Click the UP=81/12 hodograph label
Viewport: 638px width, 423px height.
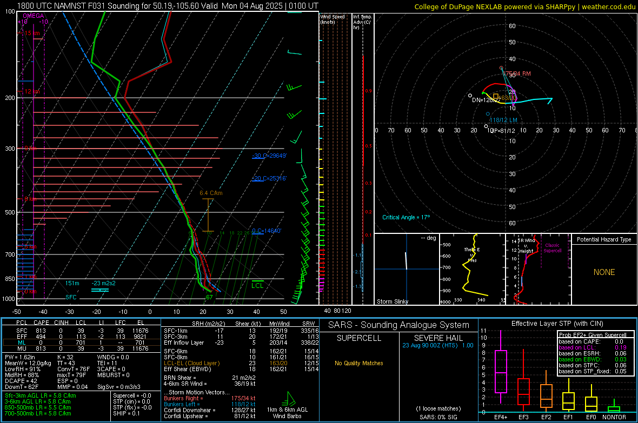click(x=502, y=131)
